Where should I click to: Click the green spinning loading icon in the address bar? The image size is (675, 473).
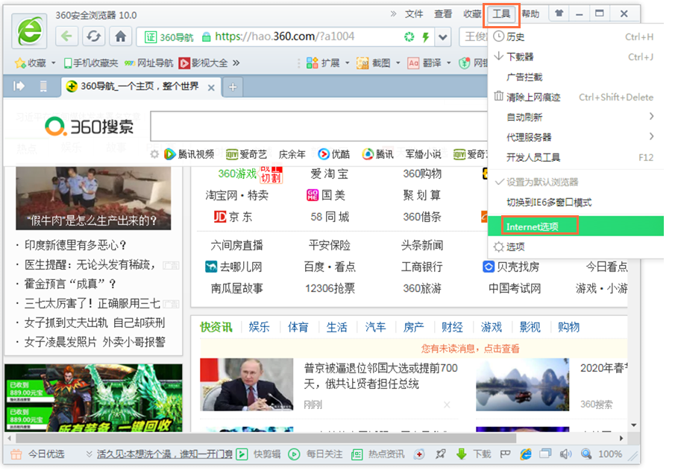click(x=409, y=37)
